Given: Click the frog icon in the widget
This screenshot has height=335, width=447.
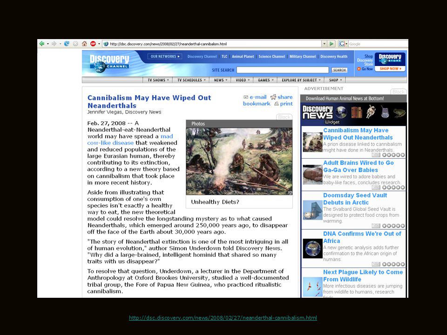Looking at the screenshot, I should tap(399, 113).
